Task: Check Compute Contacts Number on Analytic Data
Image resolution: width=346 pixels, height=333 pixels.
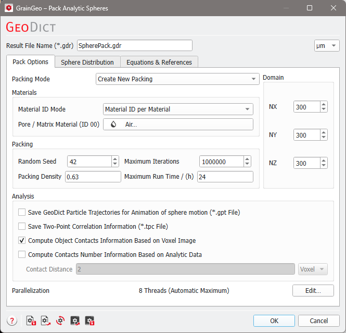Action: (x=22, y=254)
